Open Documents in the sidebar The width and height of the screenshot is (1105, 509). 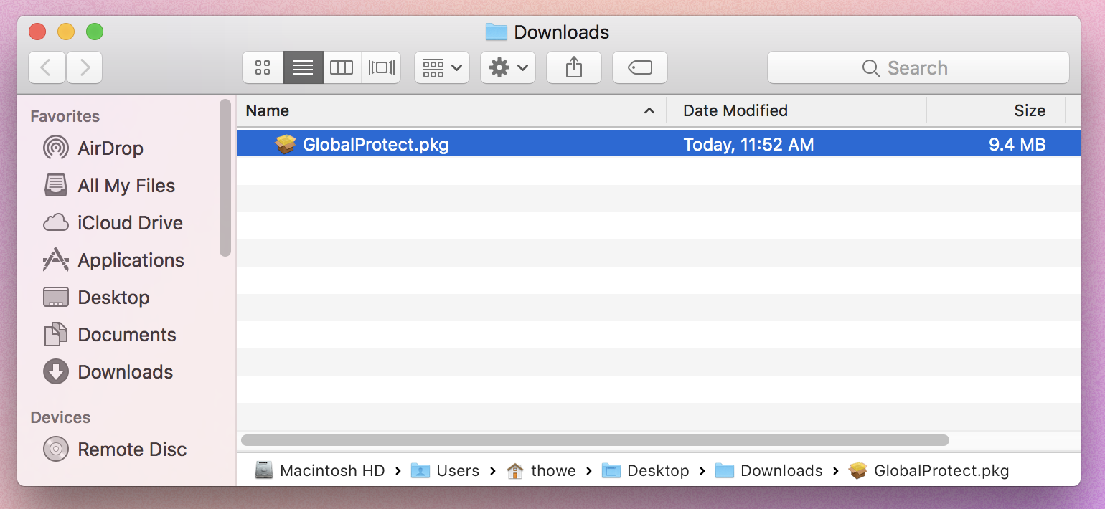point(127,335)
